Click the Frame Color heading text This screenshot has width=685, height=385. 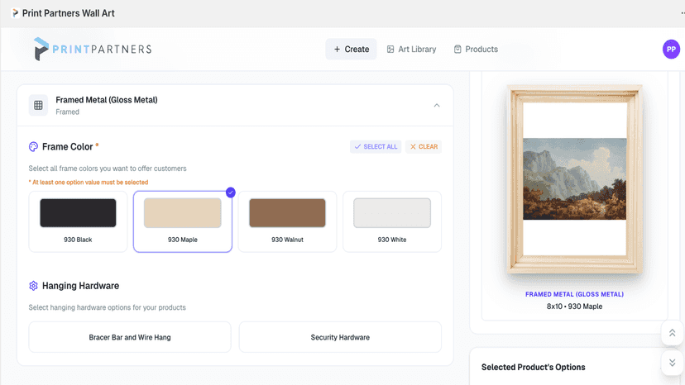point(67,147)
